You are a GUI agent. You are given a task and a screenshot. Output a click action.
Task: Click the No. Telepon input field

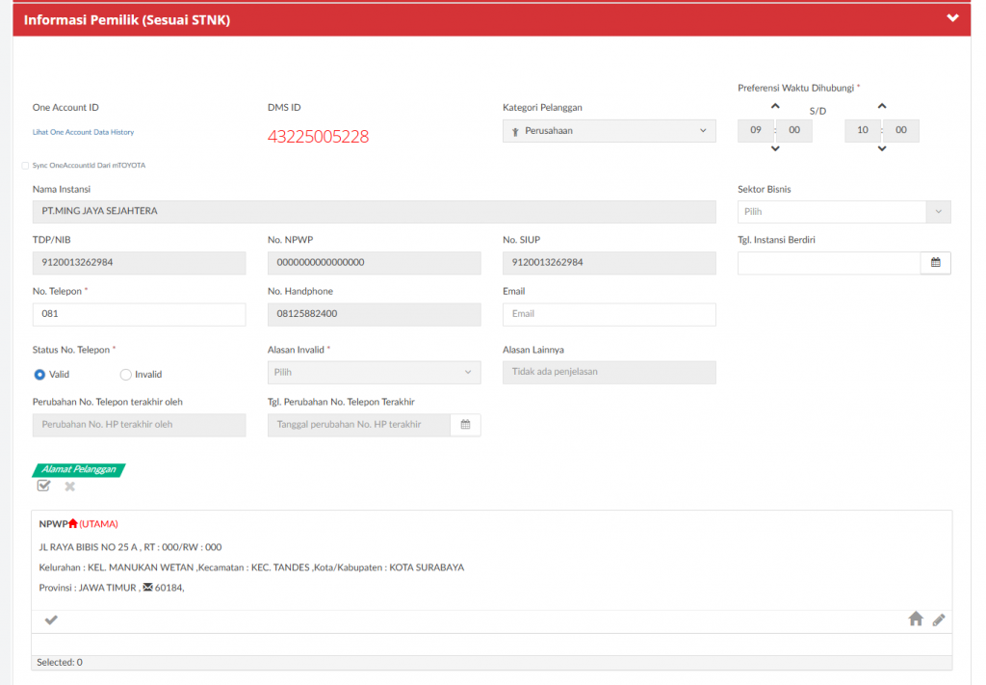tap(139, 314)
